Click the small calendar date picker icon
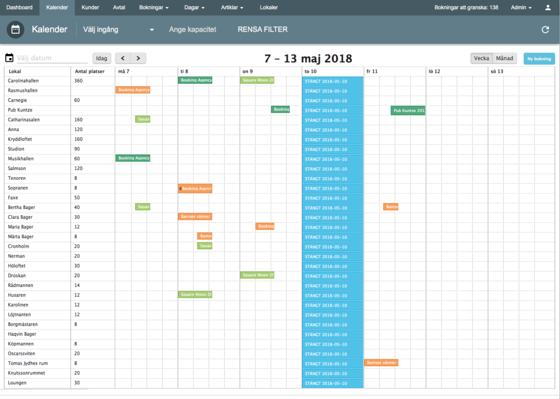 pyautogui.click(x=9, y=58)
